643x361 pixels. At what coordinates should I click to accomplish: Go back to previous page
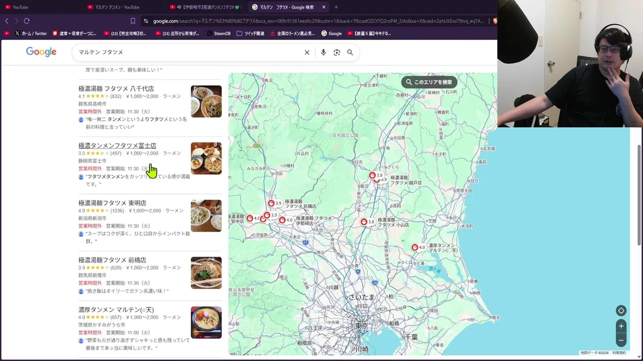(x=7, y=21)
